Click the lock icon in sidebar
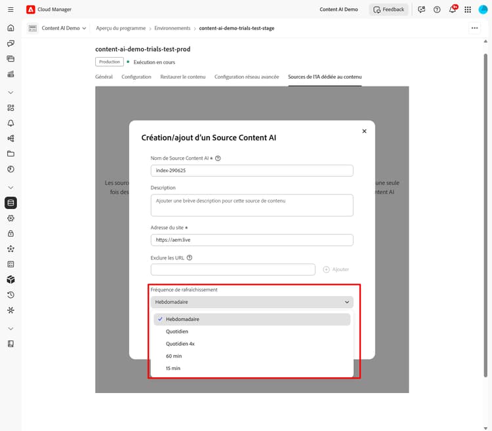Screen dimensions: 492x431 coord(10,234)
